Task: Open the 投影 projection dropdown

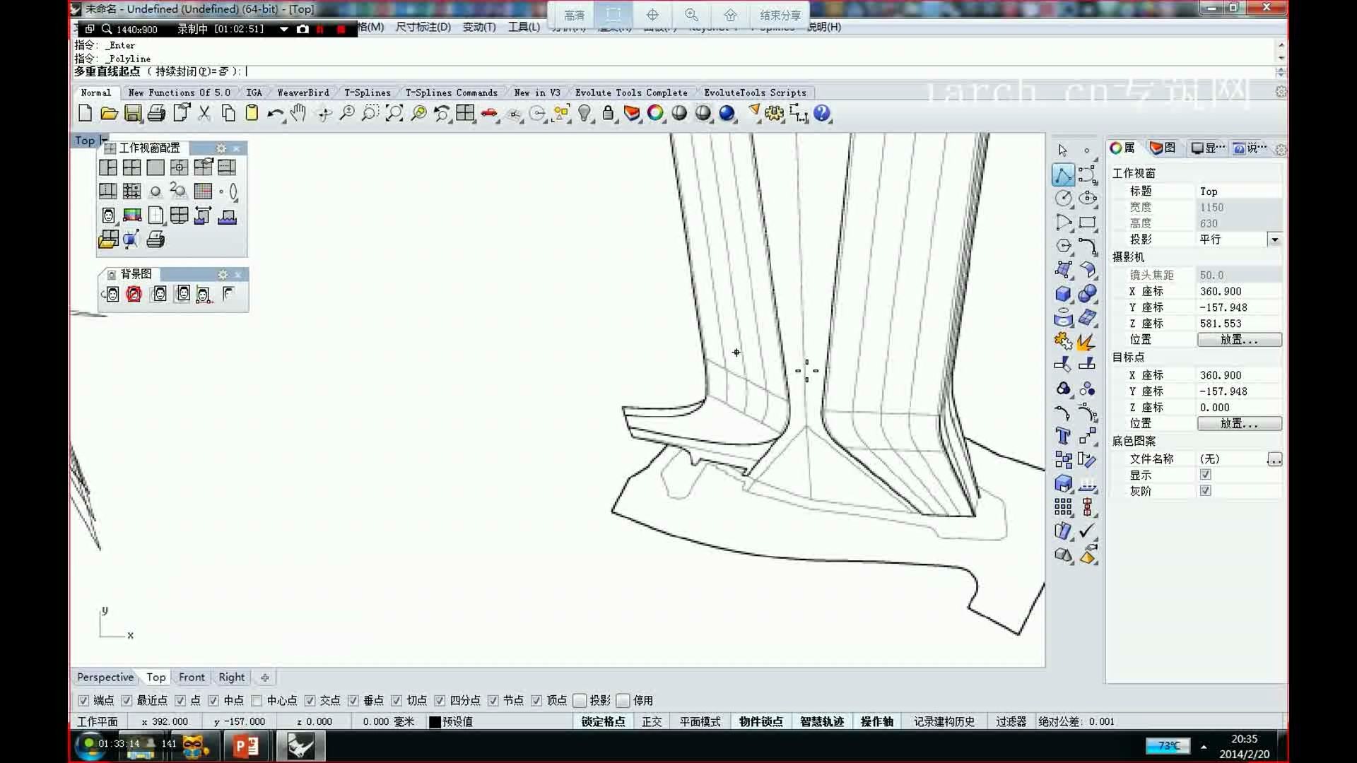Action: coord(1274,239)
